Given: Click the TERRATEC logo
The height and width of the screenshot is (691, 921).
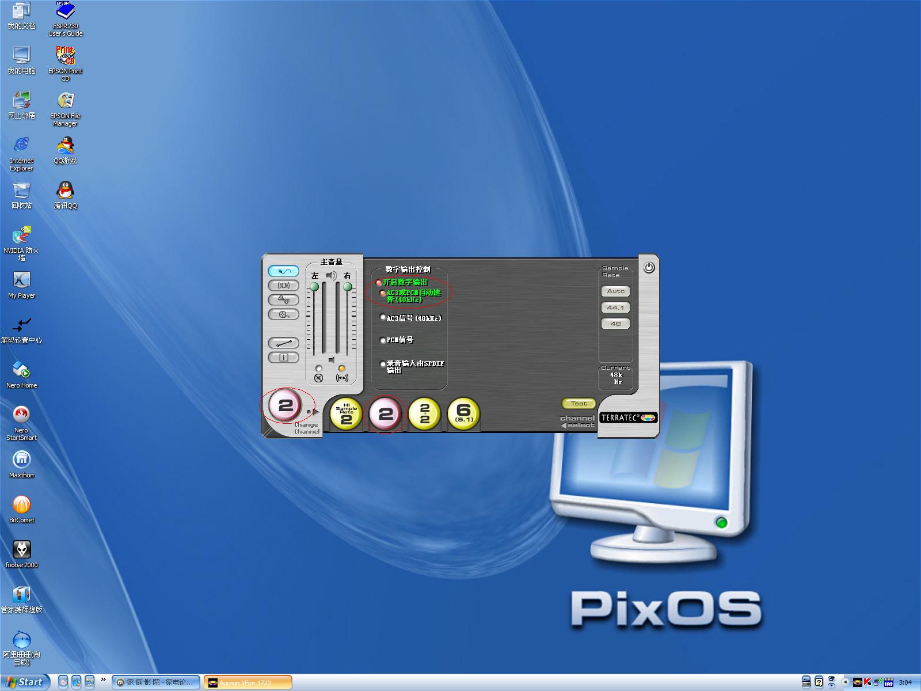Looking at the screenshot, I should pos(628,418).
